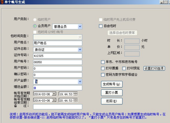Screen dimensions: 170x123
Task: Click the 单价 price input field
Action: pos(132,48)
